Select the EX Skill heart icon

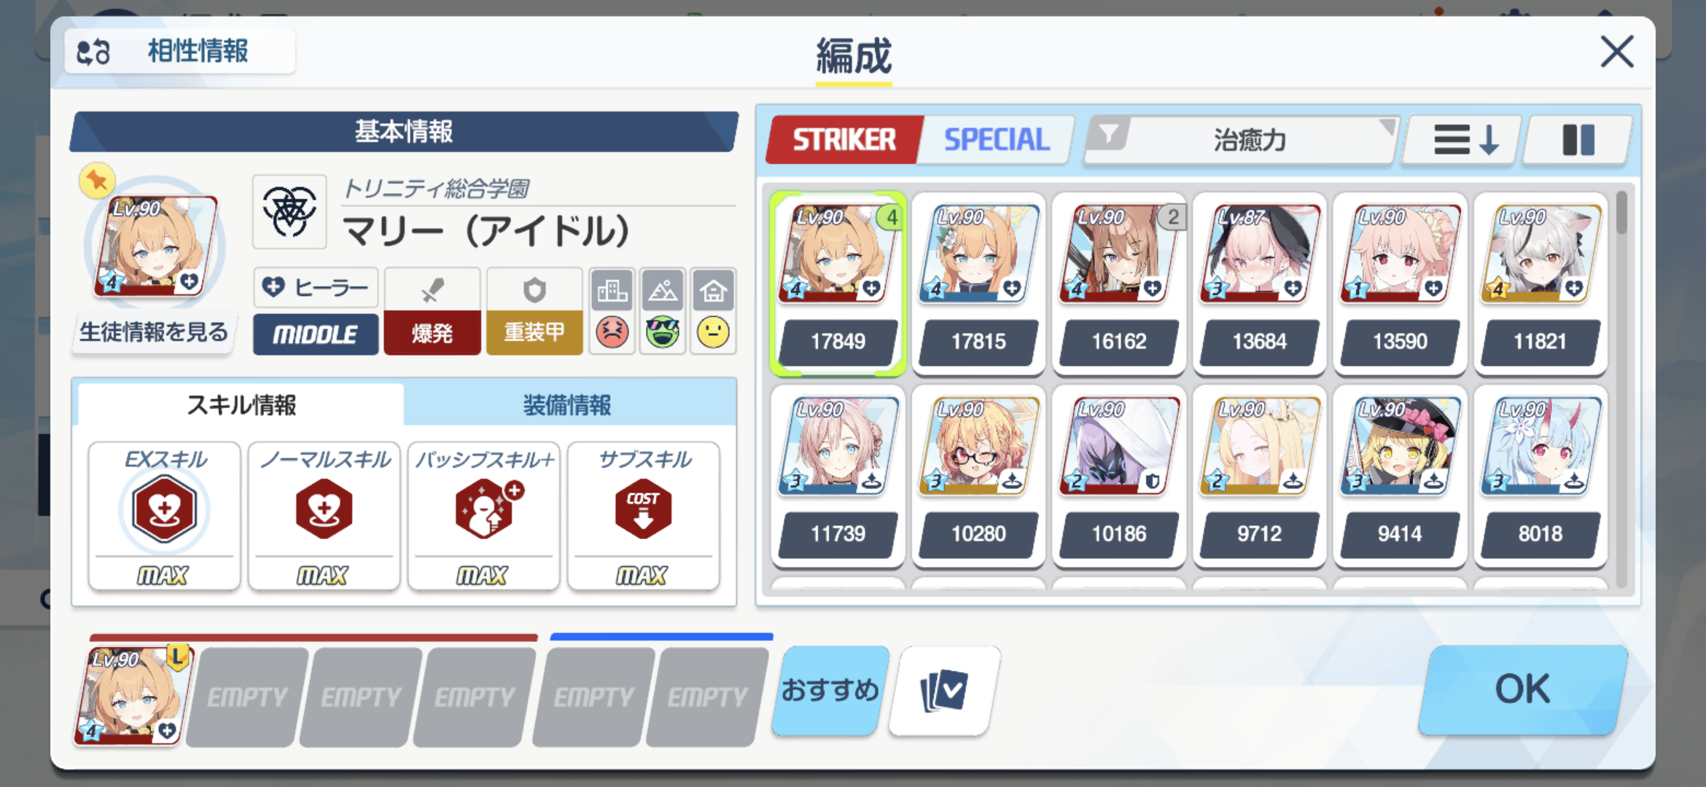coord(164,509)
